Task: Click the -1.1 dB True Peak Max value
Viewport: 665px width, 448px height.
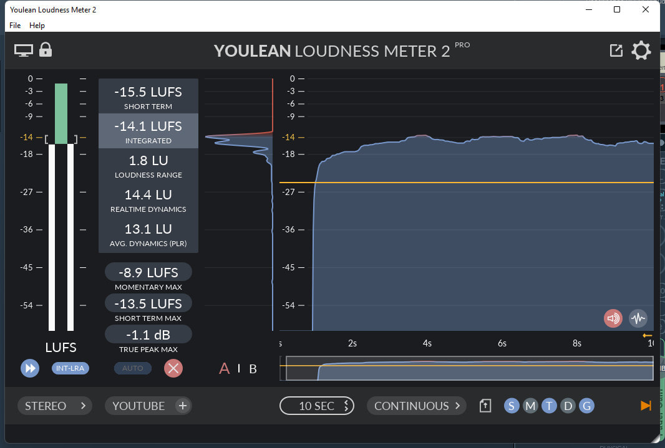Action: [x=148, y=335]
